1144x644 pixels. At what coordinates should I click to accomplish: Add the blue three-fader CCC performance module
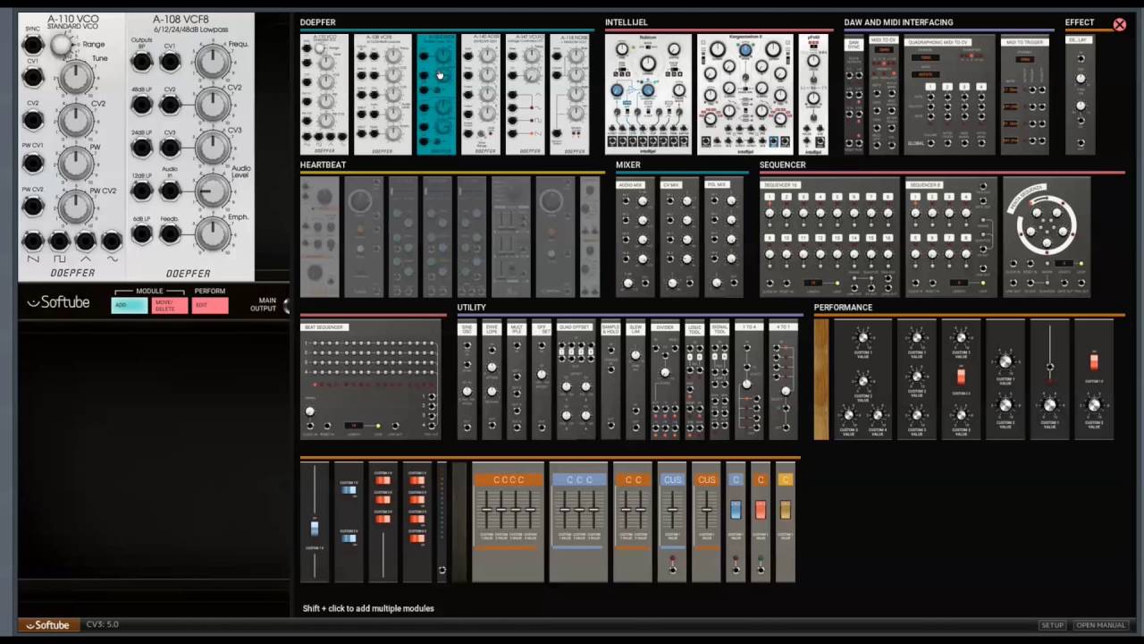tap(578, 522)
